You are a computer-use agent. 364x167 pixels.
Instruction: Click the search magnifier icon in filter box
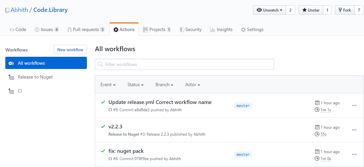[x=100, y=64]
